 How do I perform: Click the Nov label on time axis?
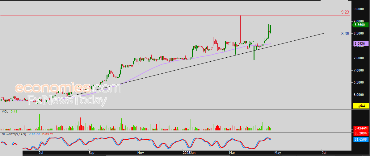click(x=141, y=153)
